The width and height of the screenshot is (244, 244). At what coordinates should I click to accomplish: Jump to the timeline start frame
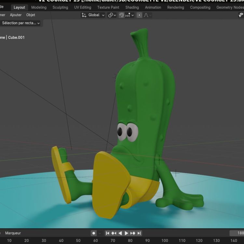coord(108,233)
